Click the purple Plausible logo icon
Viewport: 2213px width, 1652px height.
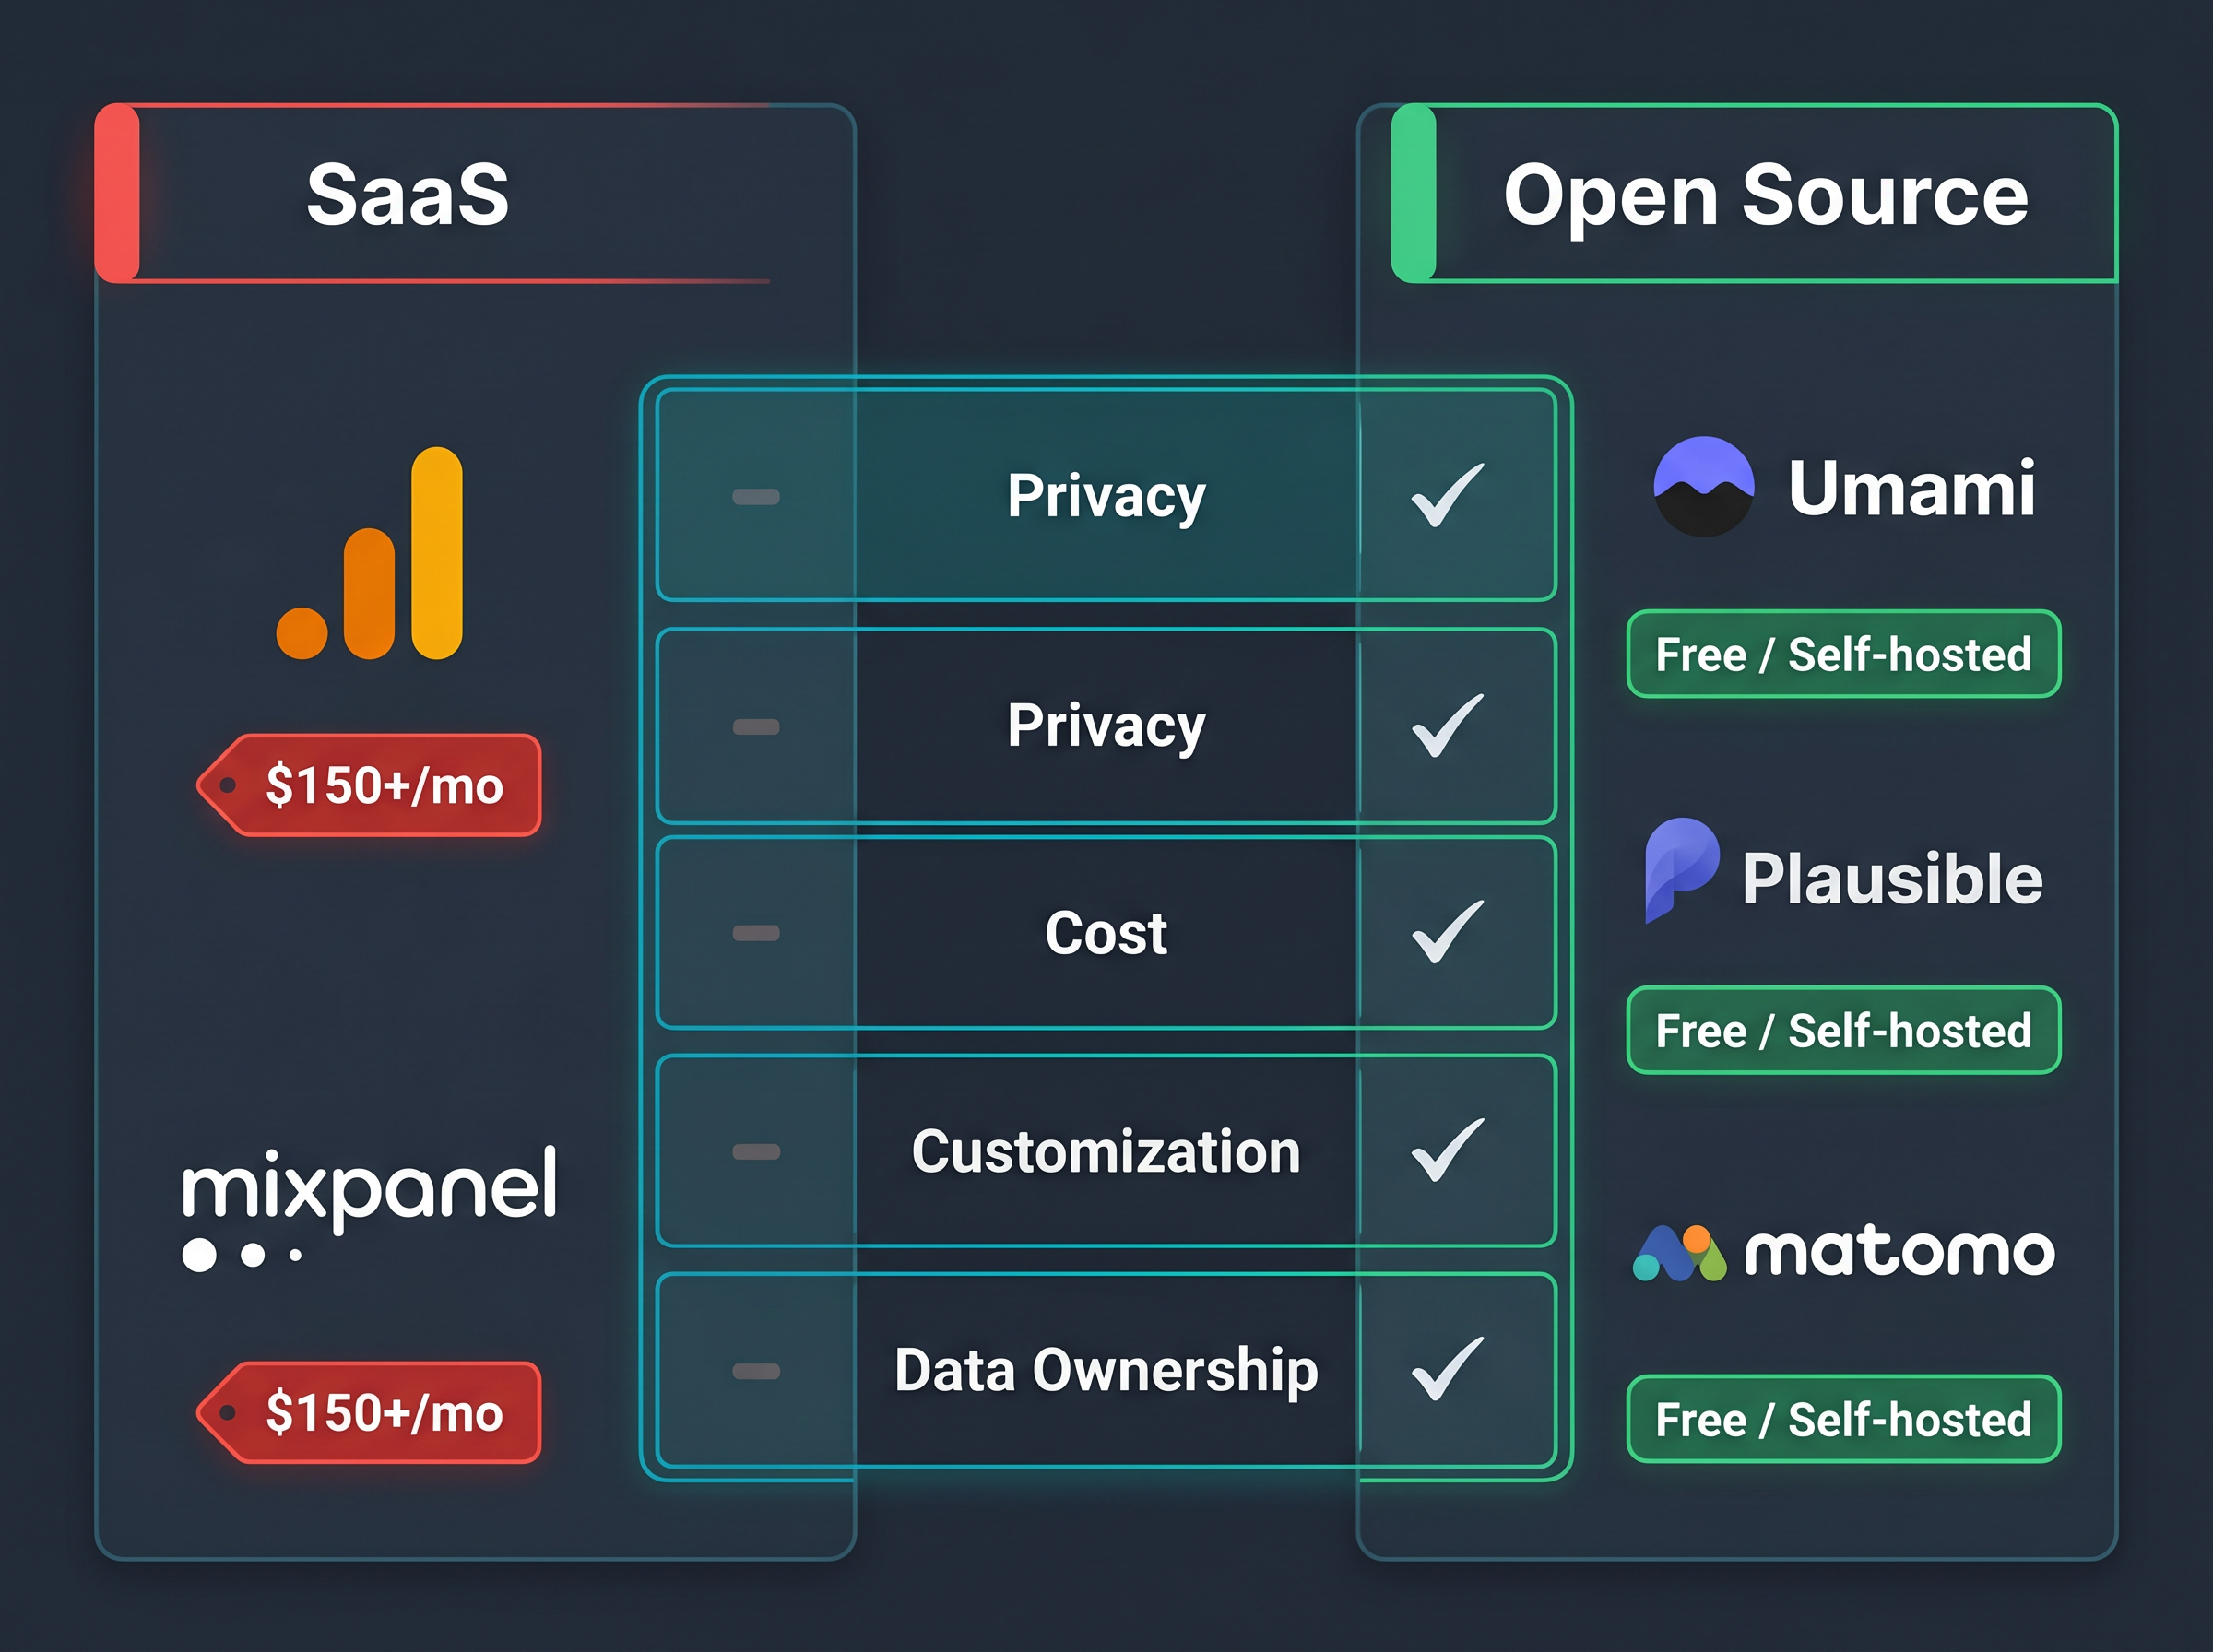point(1682,870)
